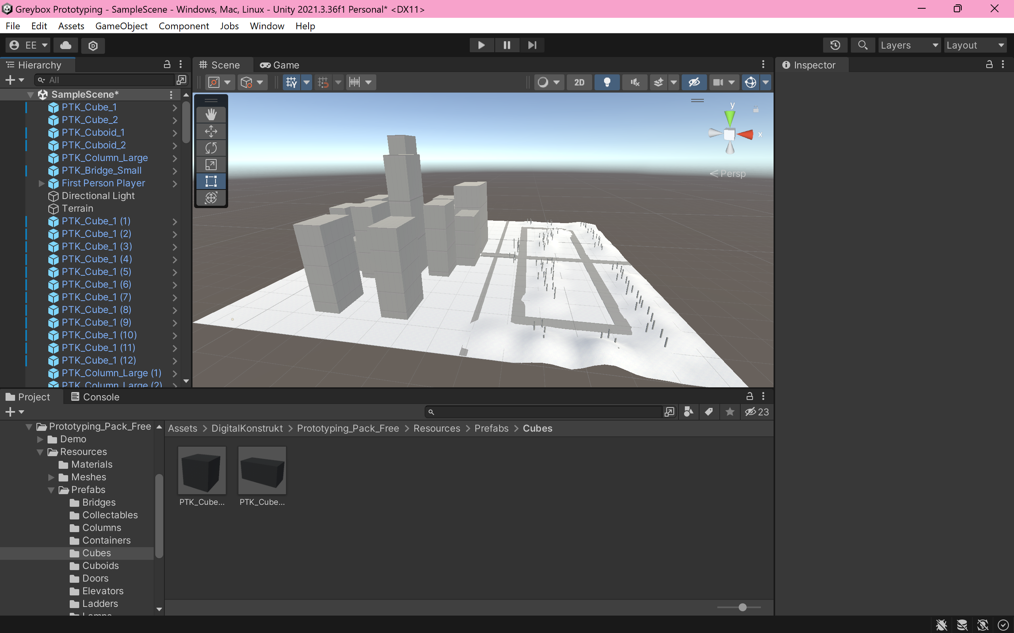Click the Hierarchy search field
Screen dimensions: 1014x633
click(105, 80)
